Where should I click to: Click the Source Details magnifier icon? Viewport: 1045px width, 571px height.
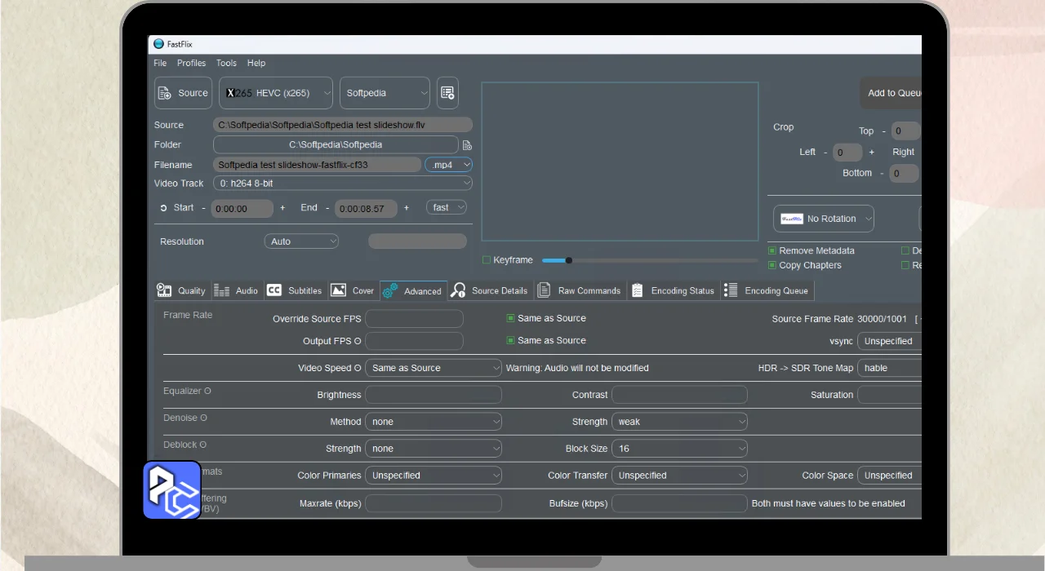point(459,290)
